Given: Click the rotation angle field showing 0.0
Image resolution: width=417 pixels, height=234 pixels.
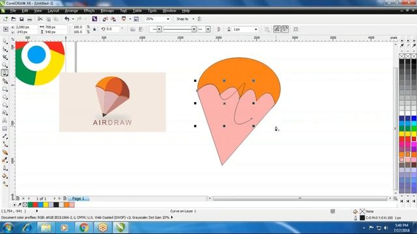Looking at the screenshot, I should point(112,29).
